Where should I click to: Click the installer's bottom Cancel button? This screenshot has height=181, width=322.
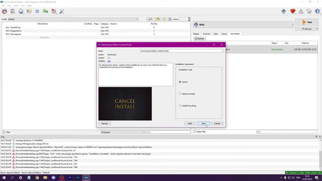pos(217,124)
